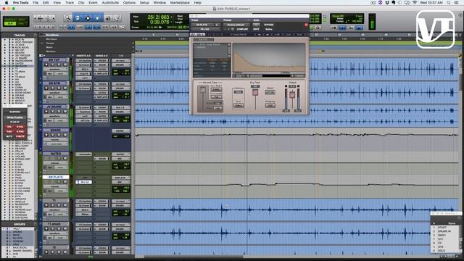This screenshot has width=464, height=261.
Task: Open plug-in window SN PLATE track selector
Action: coord(203,25)
